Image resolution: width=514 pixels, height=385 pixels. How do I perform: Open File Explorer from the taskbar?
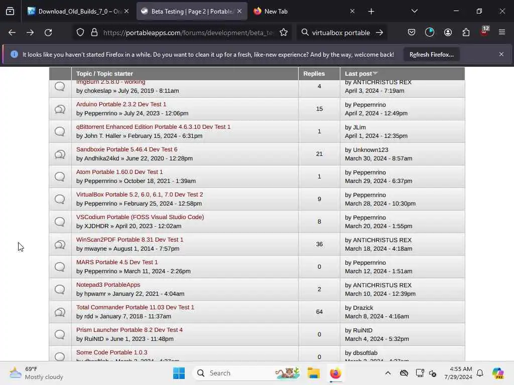(x=313, y=373)
